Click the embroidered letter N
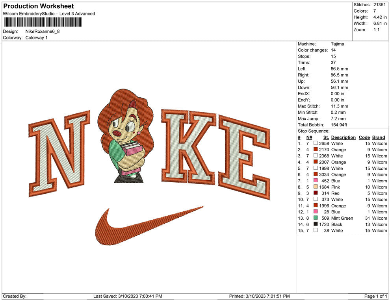 click(59, 154)
